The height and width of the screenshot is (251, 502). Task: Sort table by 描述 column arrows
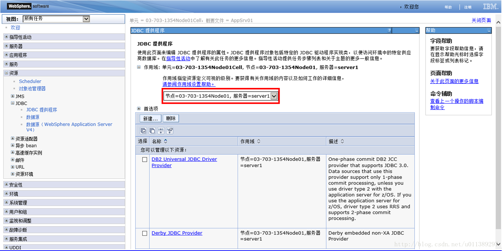[x=342, y=141]
